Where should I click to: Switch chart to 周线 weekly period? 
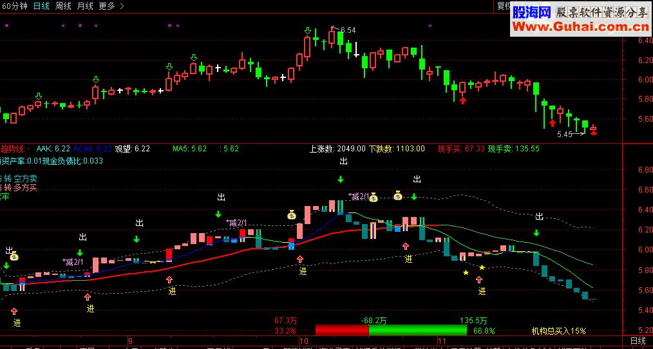point(63,6)
